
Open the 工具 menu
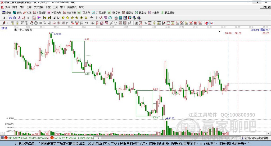click(55, 7)
